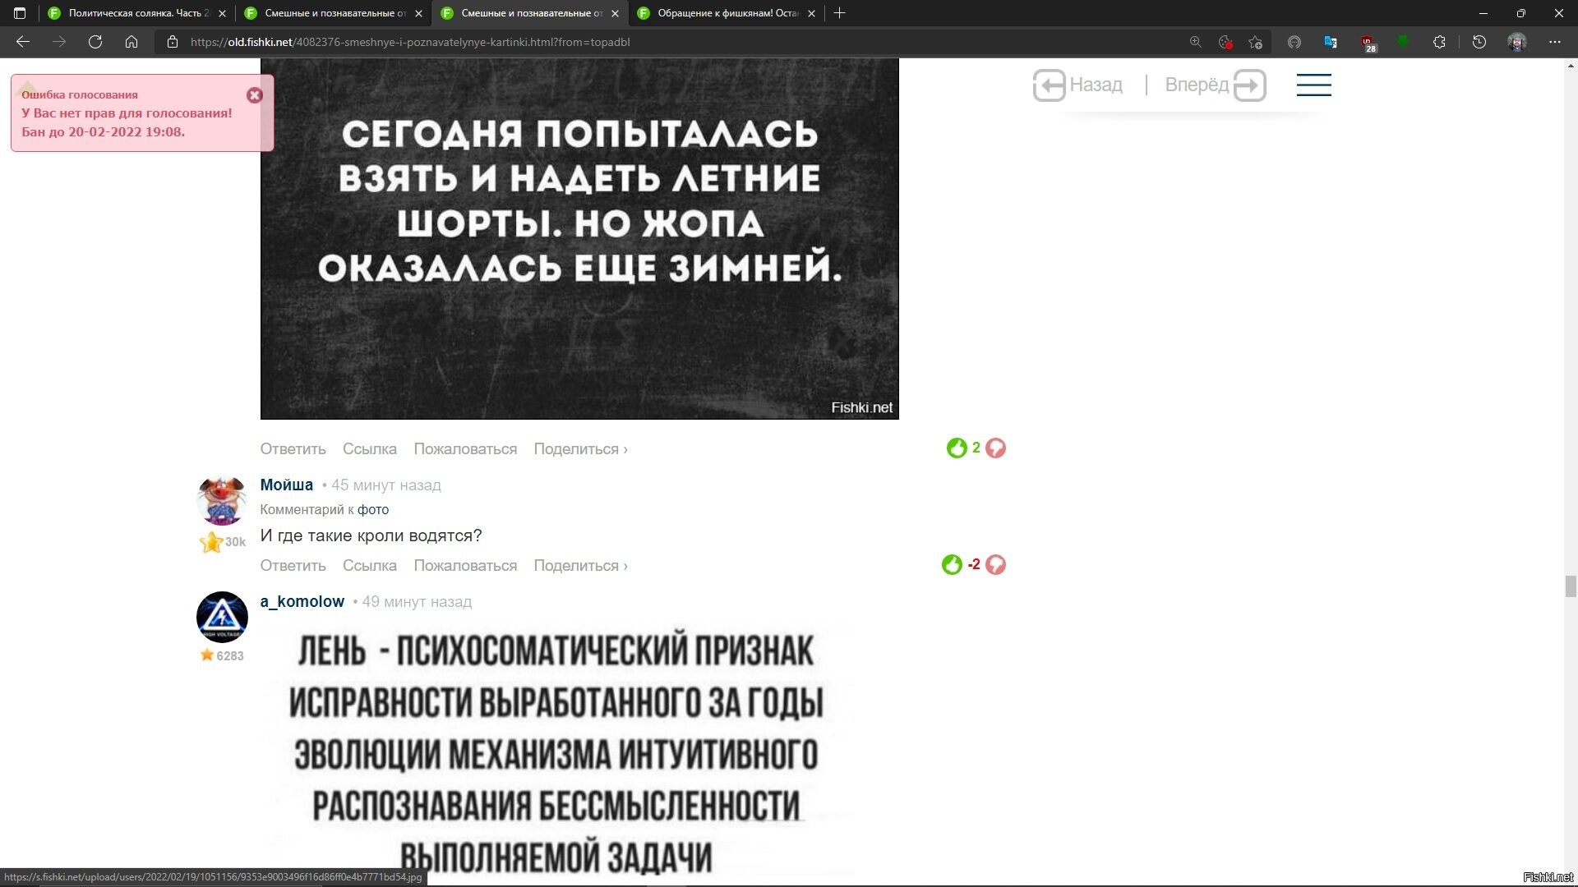Click Пожаловаться under the шорты image
Screen dimensions: 1578x887
click(x=465, y=449)
